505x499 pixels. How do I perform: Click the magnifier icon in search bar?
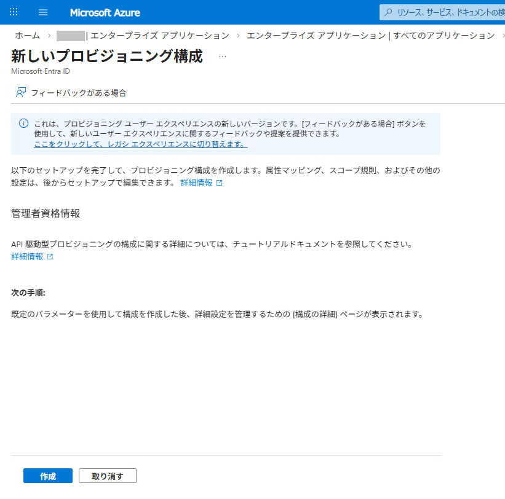[x=389, y=12]
